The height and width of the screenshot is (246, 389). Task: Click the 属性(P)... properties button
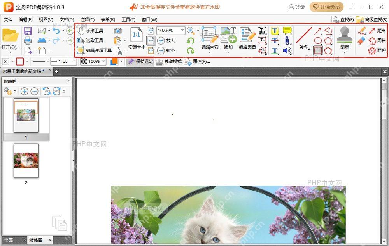(x=197, y=61)
